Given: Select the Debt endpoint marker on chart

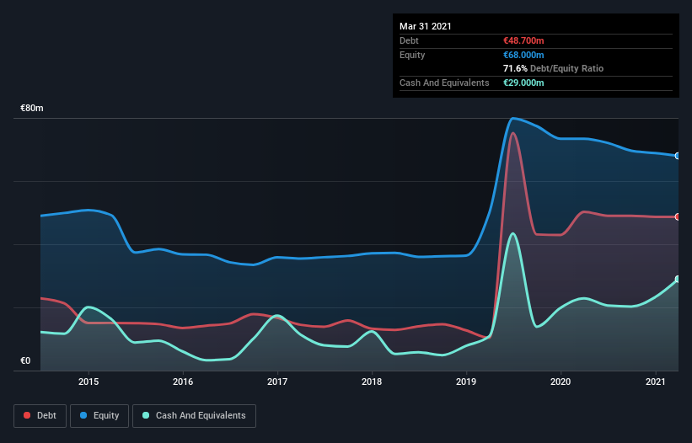Looking at the screenshot, I should pyautogui.click(x=678, y=217).
